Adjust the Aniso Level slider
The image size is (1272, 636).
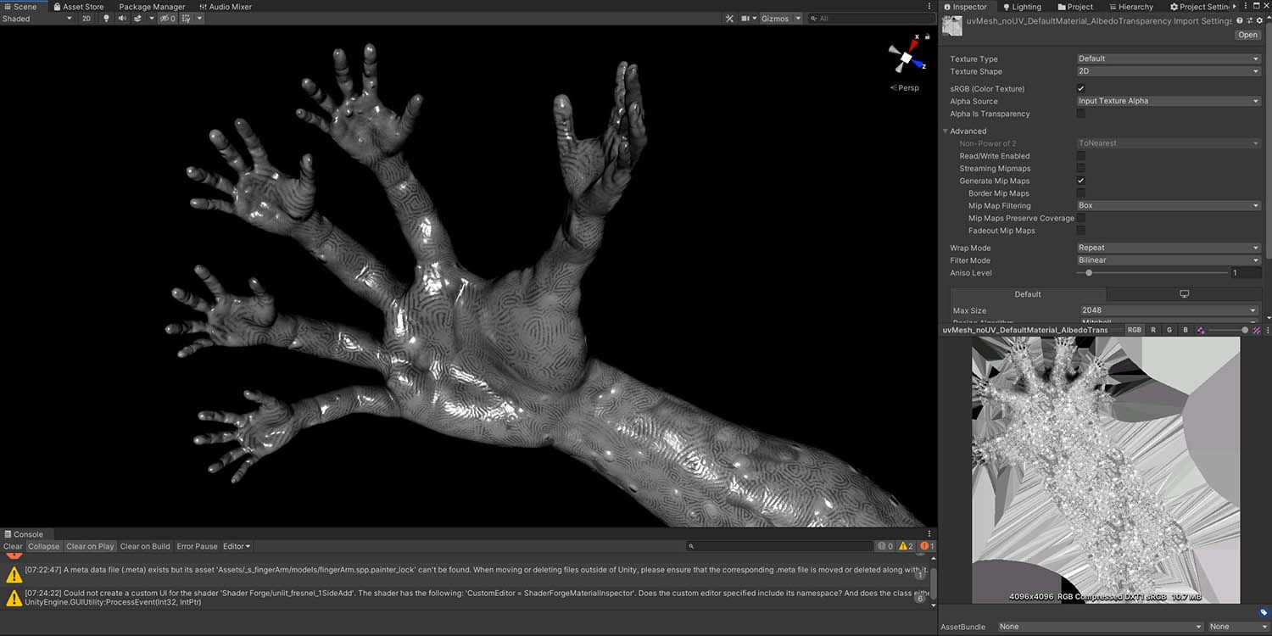(1089, 273)
